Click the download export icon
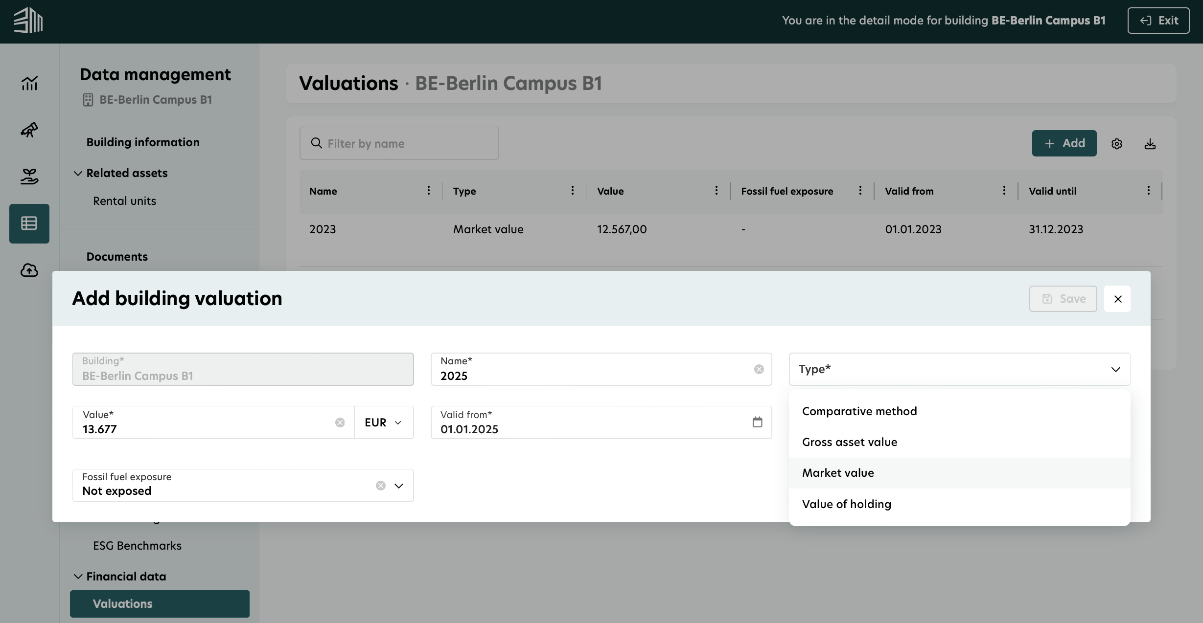The height and width of the screenshot is (623, 1203). click(1150, 144)
